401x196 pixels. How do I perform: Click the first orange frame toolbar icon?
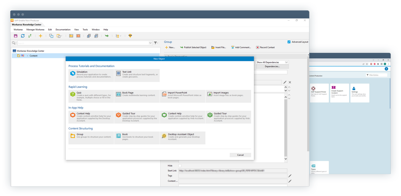coord(71,36)
